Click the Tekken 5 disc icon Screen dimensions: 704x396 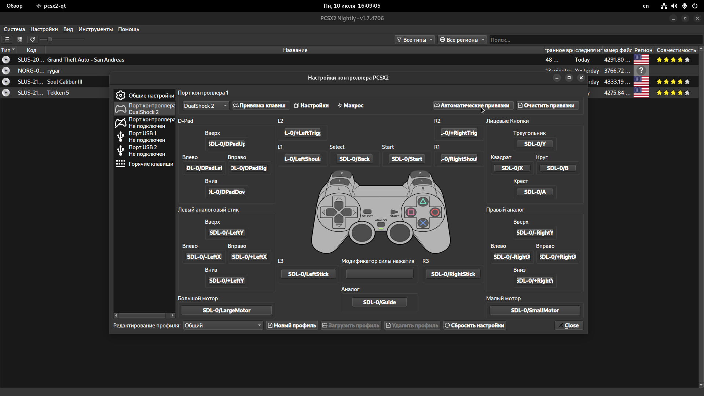point(6,92)
